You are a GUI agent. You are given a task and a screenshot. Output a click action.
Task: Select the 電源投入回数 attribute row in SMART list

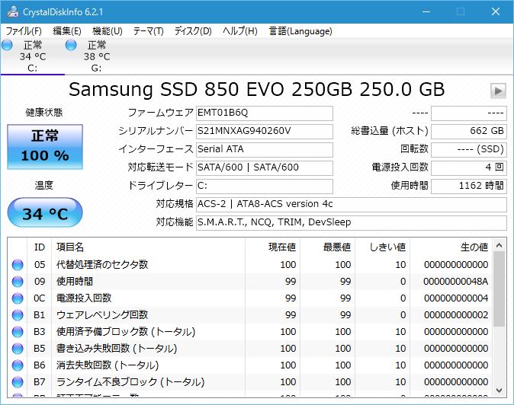click(x=249, y=298)
